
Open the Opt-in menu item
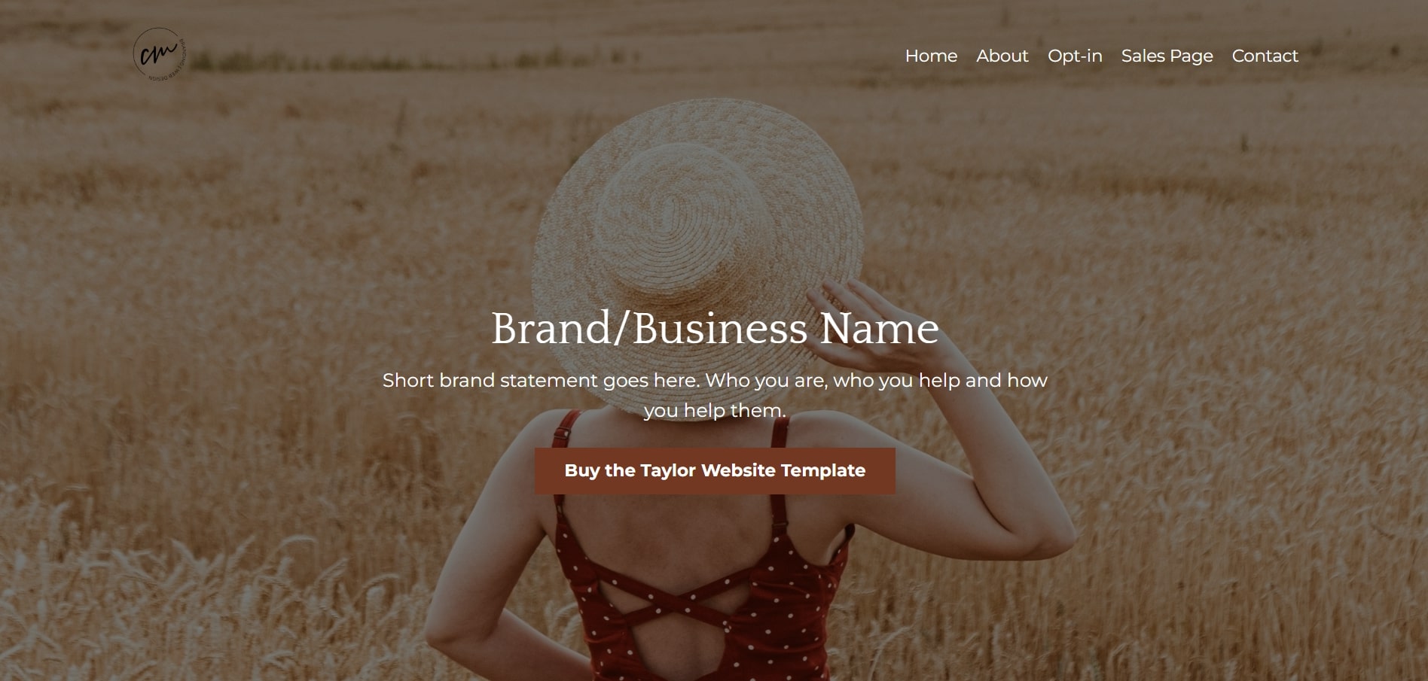(1075, 56)
